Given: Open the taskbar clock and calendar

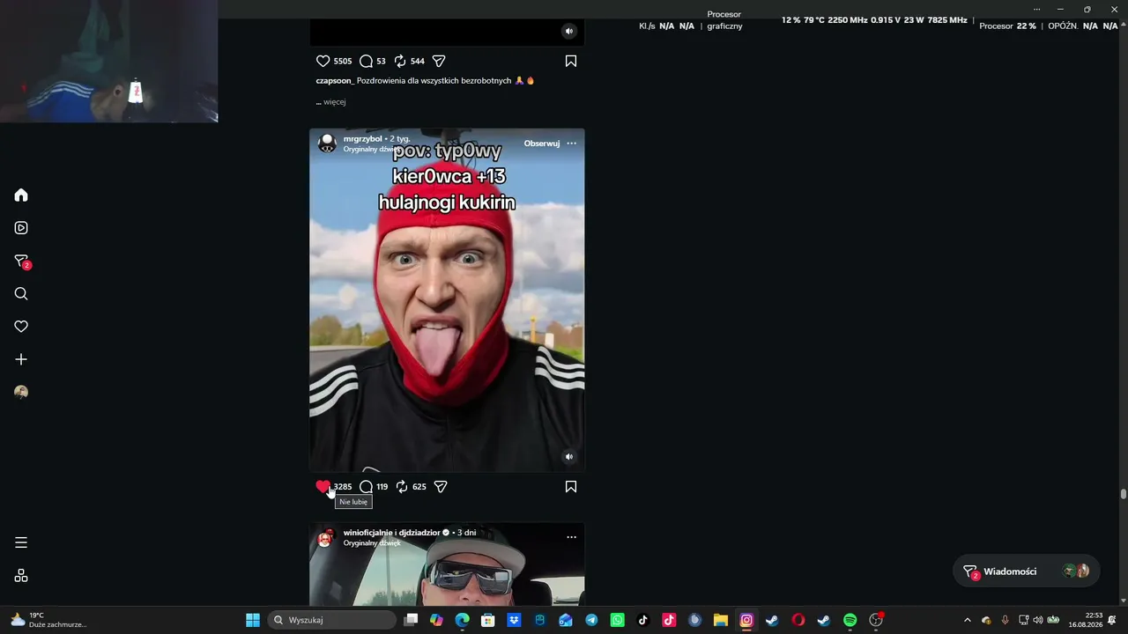Looking at the screenshot, I should pyautogui.click(x=1086, y=620).
